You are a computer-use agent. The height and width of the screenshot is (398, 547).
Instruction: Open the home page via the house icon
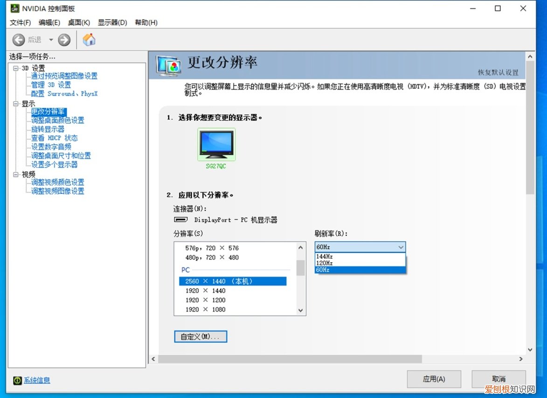point(89,39)
